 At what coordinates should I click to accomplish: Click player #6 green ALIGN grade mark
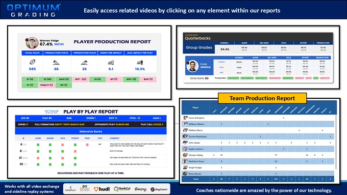pyautogui.click(x=38, y=145)
